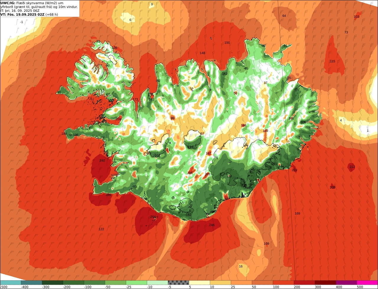Click the map value 16 near the bottom
The width and height of the screenshot is (378, 289).
click(241, 267)
